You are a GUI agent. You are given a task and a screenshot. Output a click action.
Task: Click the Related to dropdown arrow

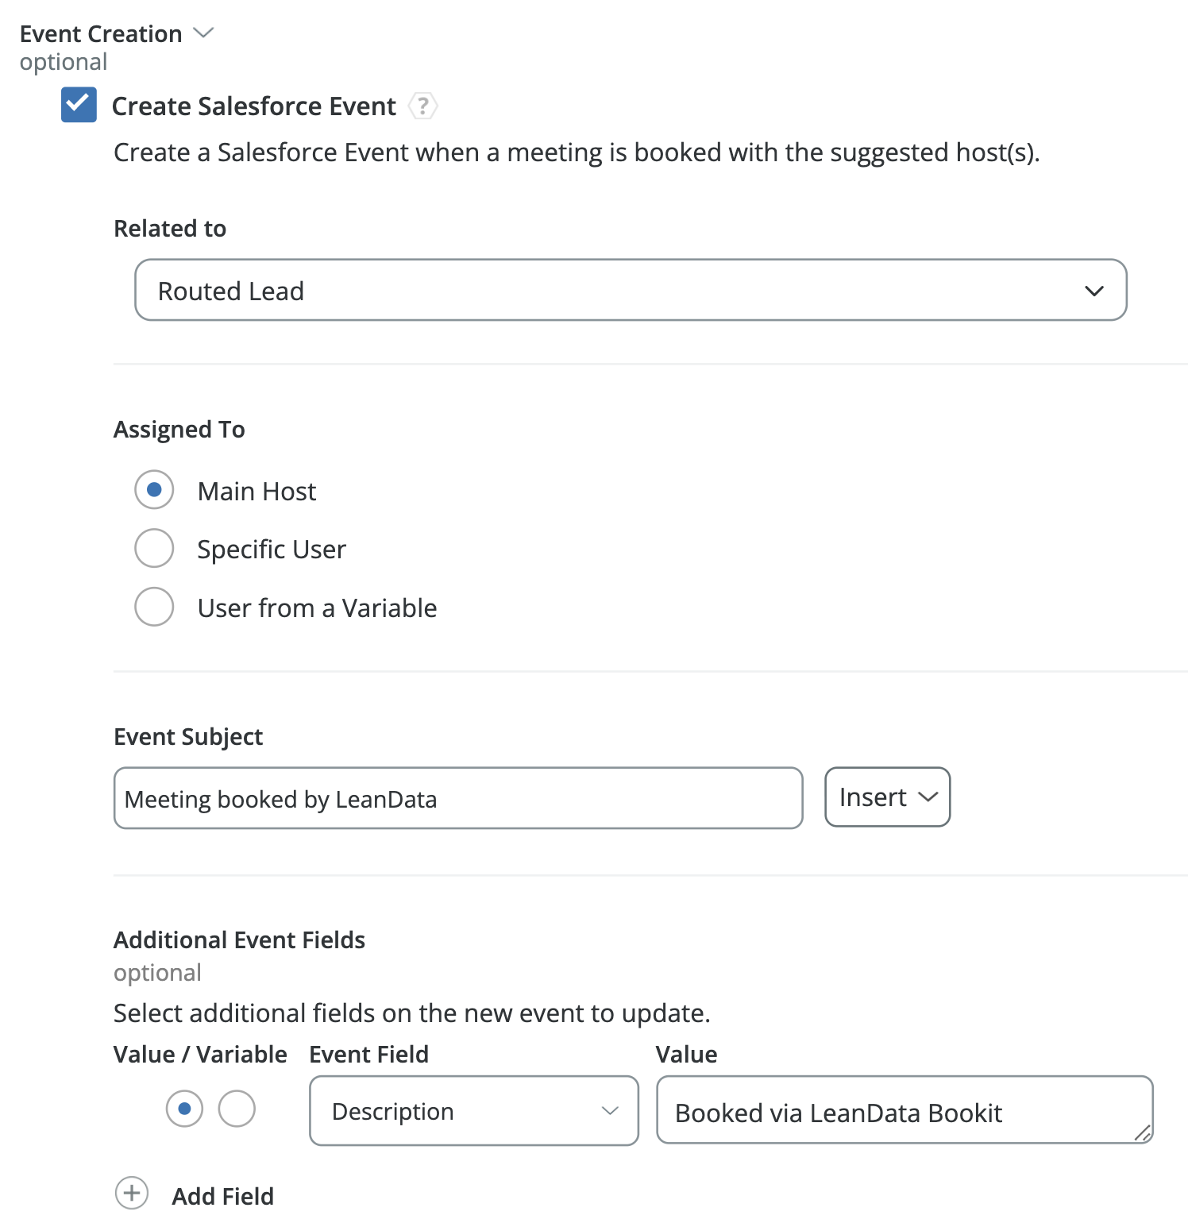coord(1094,291)
